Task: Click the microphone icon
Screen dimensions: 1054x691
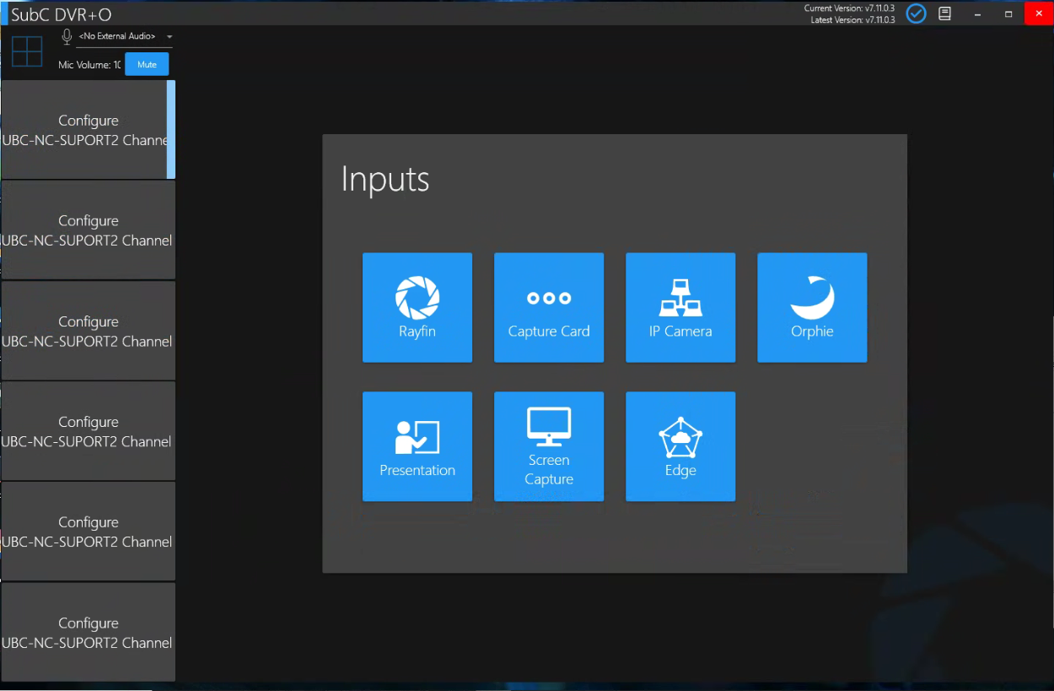Action: pos(67,36)
